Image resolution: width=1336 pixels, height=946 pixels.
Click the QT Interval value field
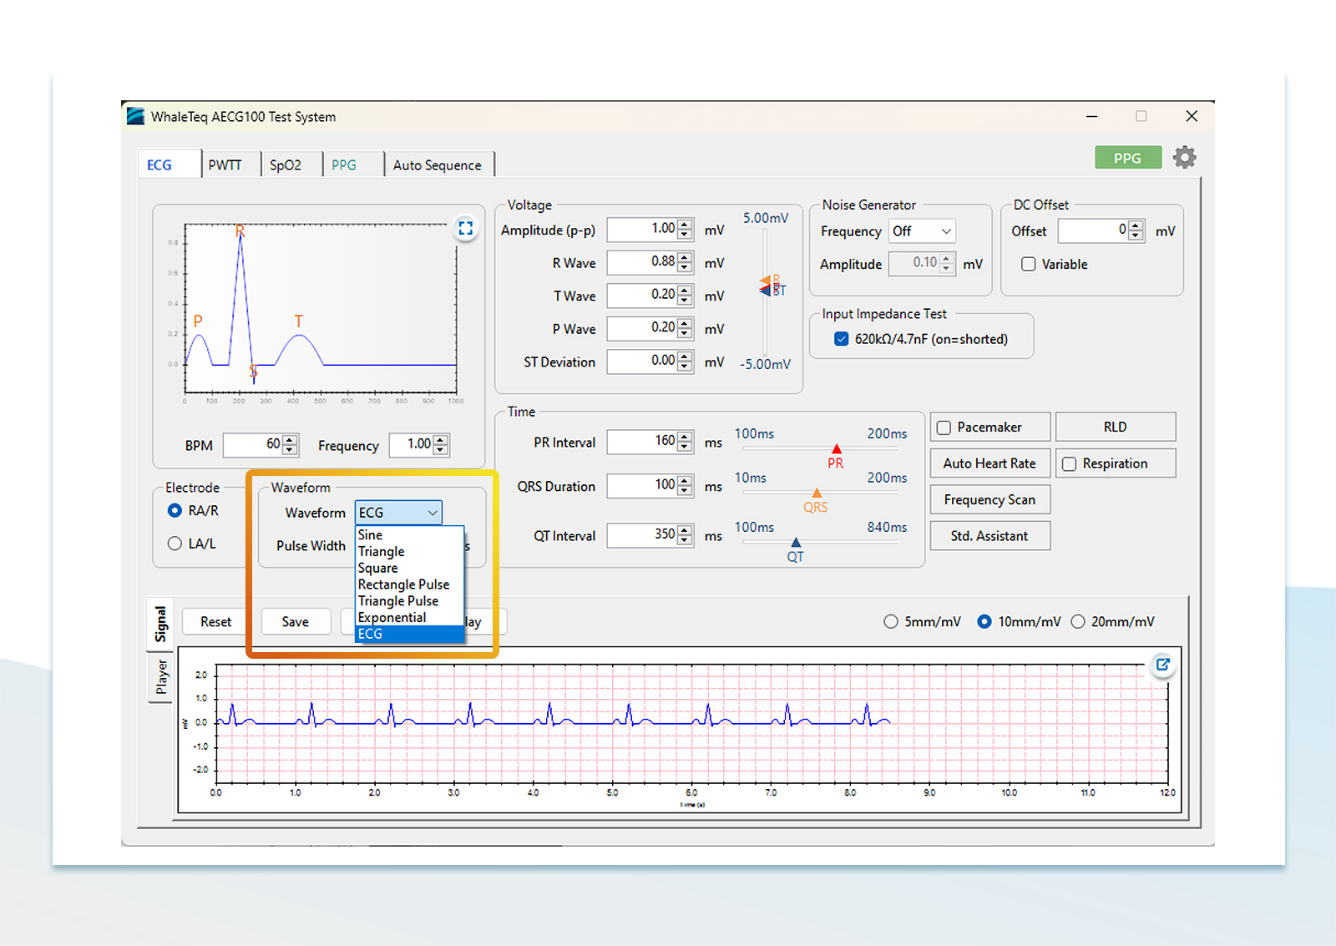click(641, 534)
